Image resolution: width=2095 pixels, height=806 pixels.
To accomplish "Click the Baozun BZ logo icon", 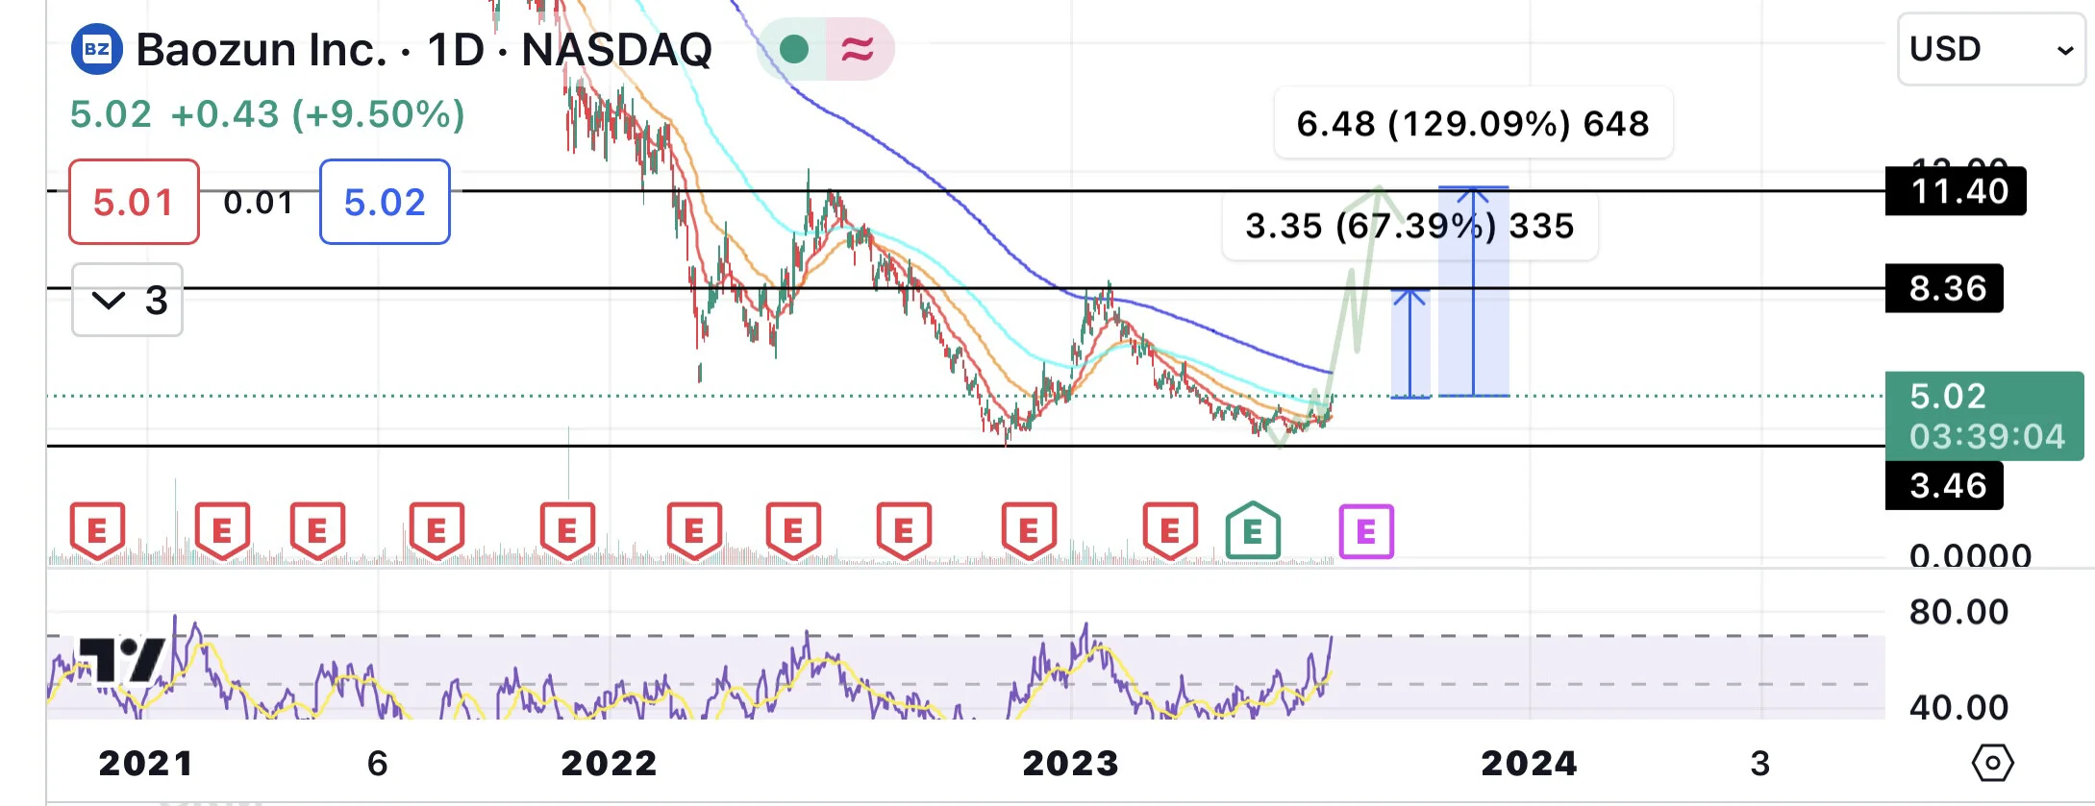I will pos(96,49).
